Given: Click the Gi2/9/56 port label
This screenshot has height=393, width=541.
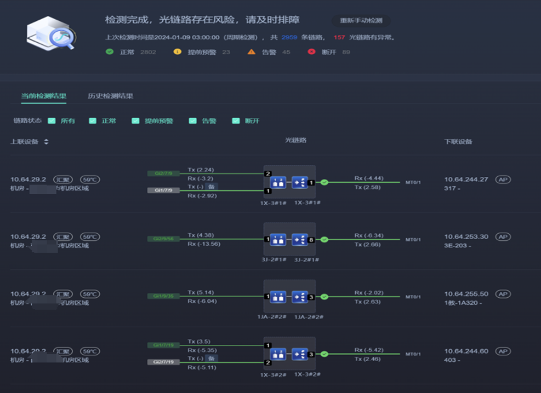Looking at the screenshot, I should tap(163, 239).
